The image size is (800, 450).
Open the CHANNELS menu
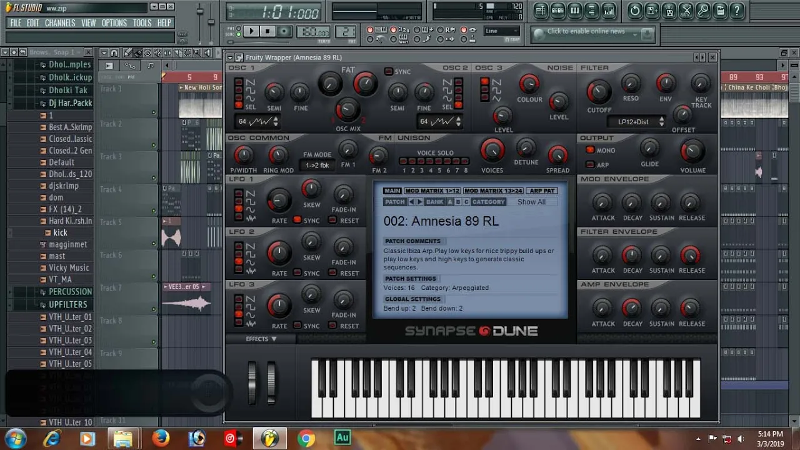click(x=60, y=23)
